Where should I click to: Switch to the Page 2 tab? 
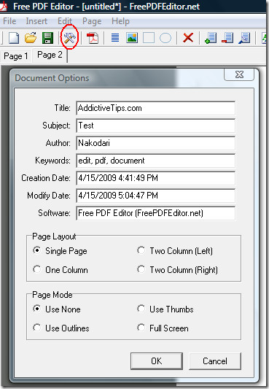(50, 55)
